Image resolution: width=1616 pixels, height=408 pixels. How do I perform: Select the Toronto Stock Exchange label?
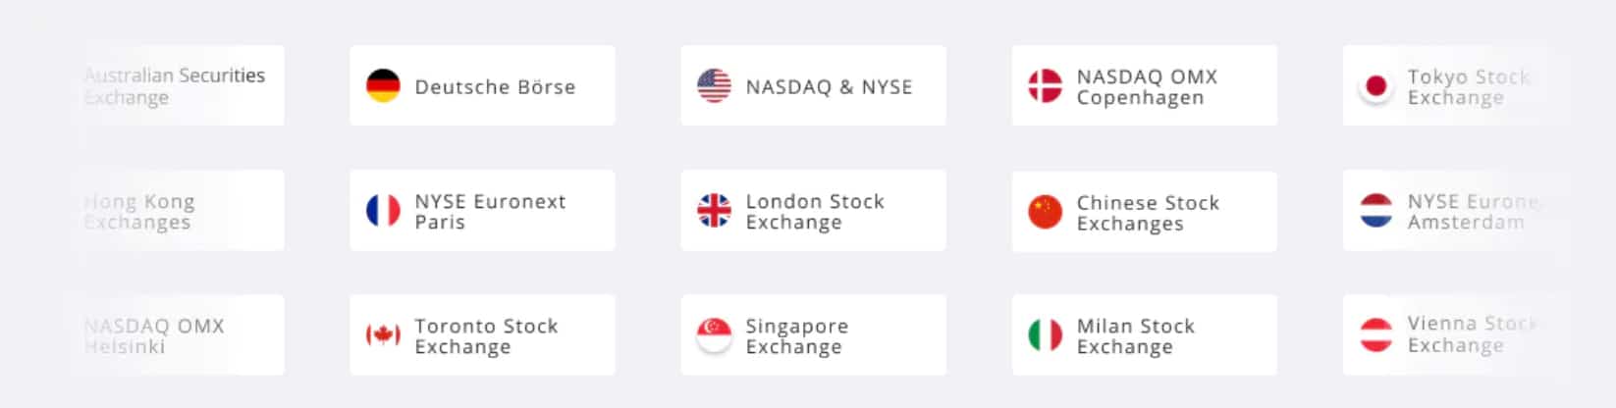(x=486, y=336)
